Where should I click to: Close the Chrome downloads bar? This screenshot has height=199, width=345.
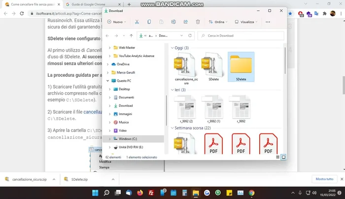(x=342, y=179)
